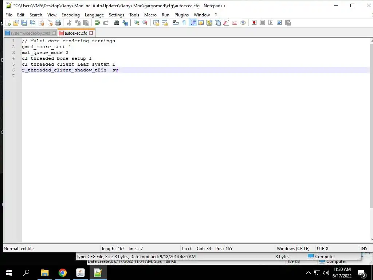Close the systemwidedeploy.cmd tab
The height and width of the screenshot is (280, 373).
pyautogui.click(x=54, y=33)
